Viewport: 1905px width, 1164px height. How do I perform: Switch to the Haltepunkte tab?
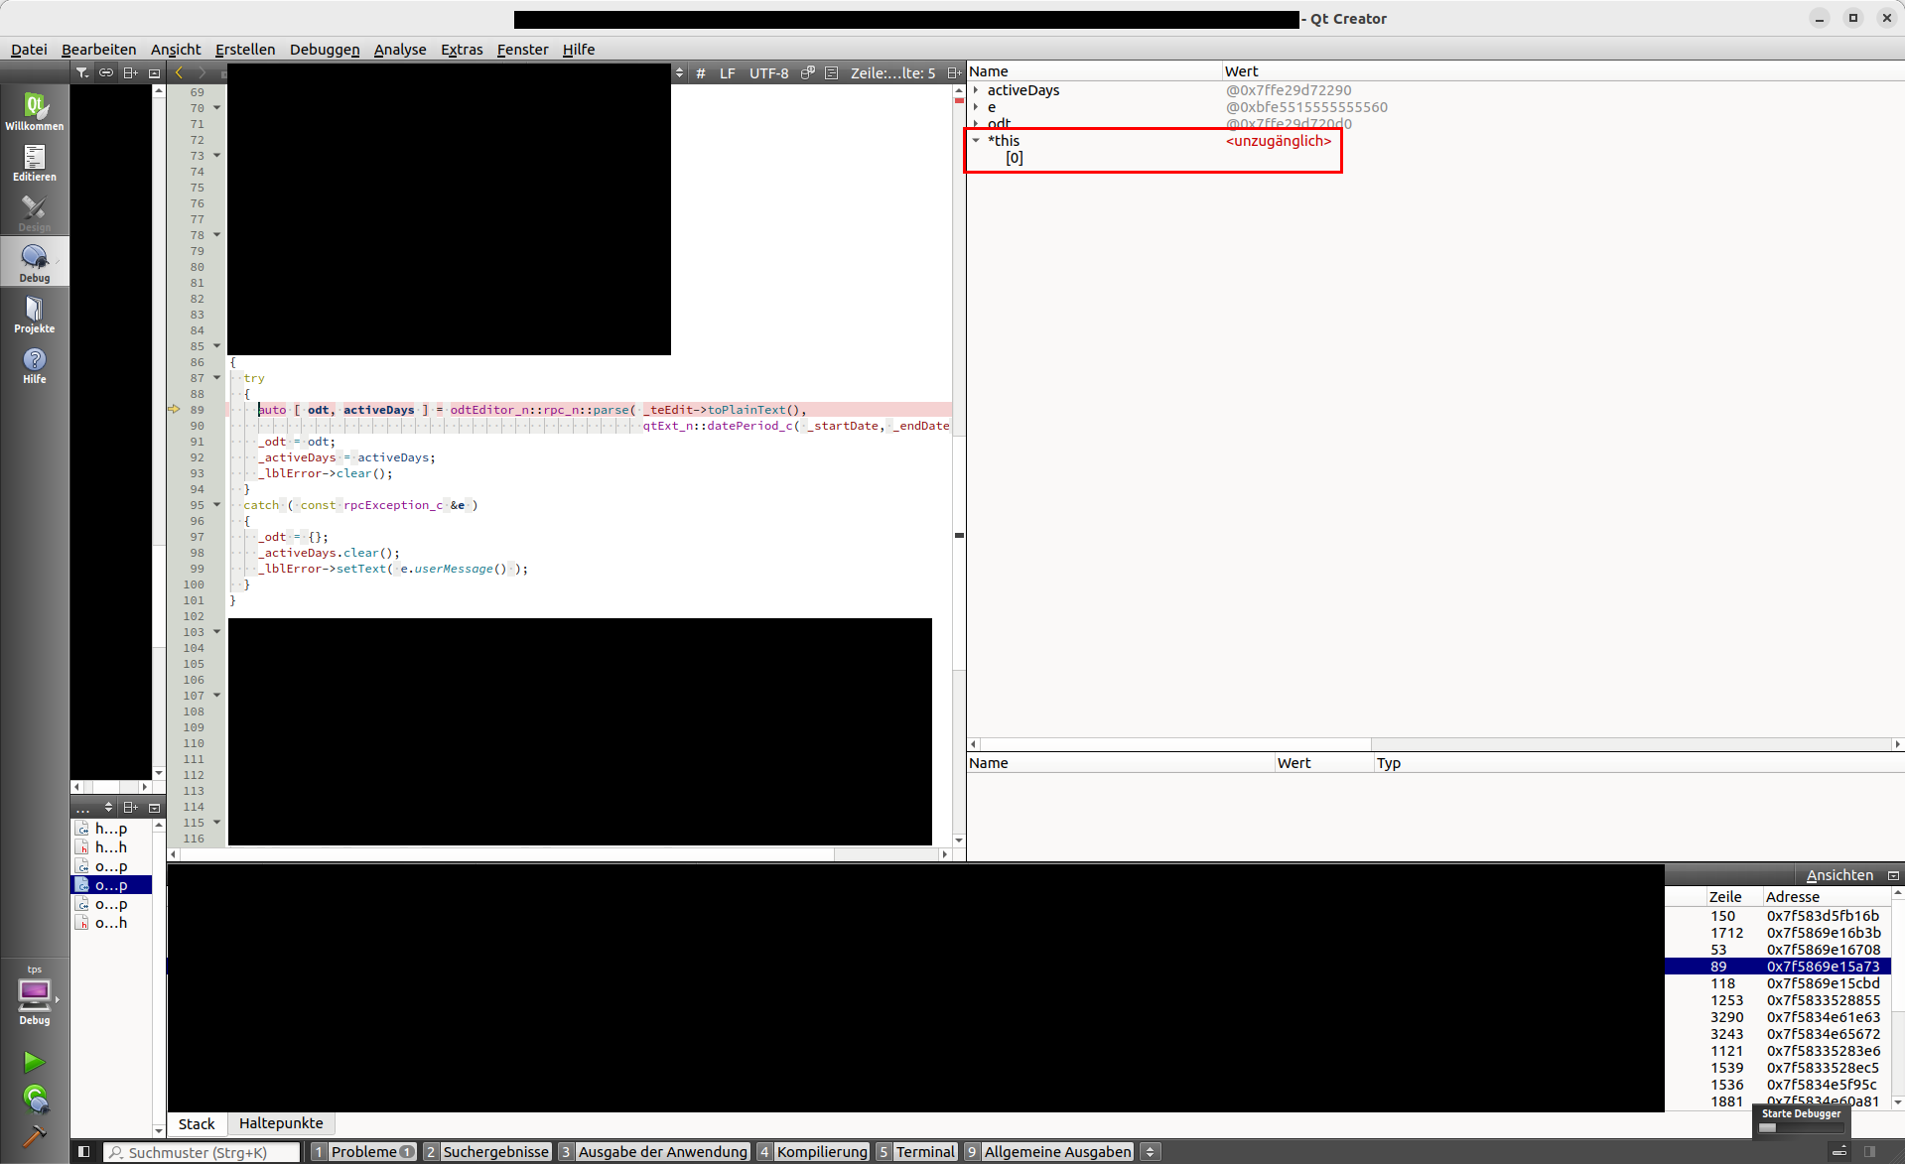[x=281, y=1123]
